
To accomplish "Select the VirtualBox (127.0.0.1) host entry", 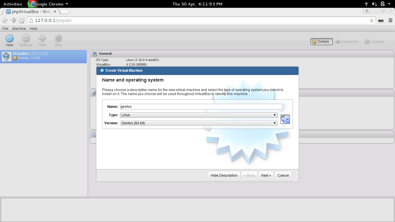I will tap(43, 57).
